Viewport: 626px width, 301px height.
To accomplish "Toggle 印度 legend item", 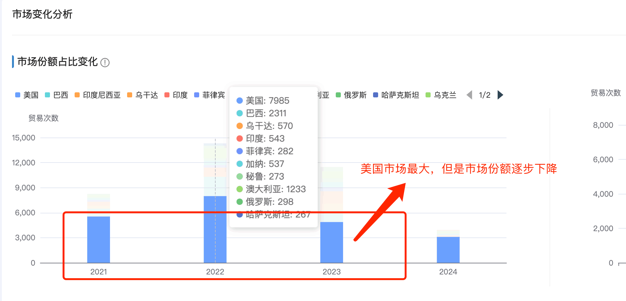I will coord(176,95).
